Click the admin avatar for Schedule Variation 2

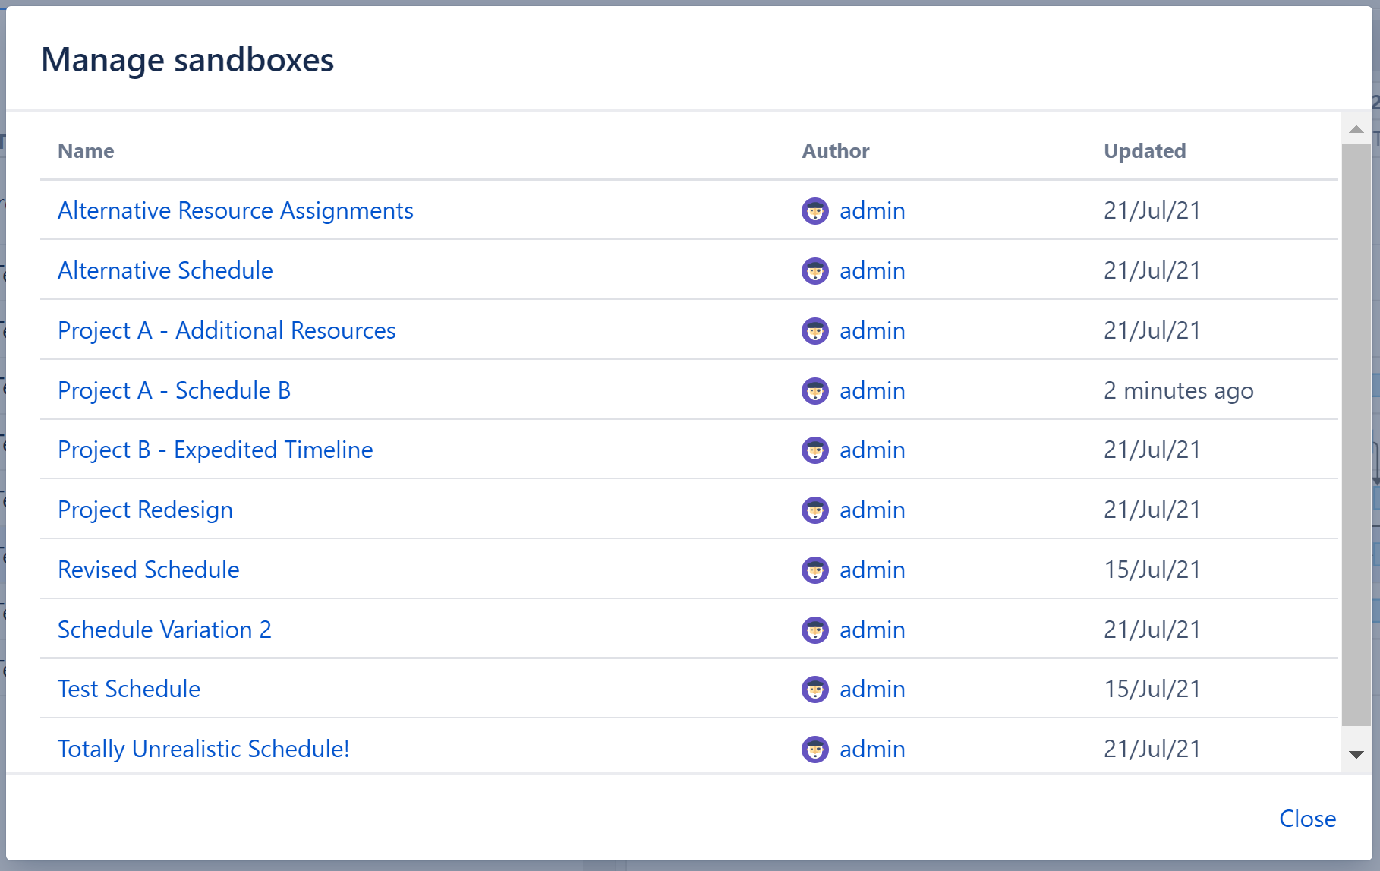[815, 630]
